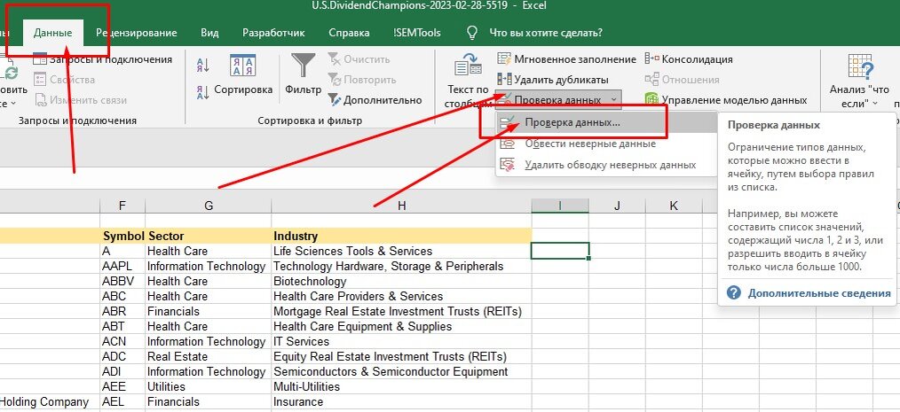Go to the Разработчик tab
Screen dimensions: 900x412
(x=273, y=33)
